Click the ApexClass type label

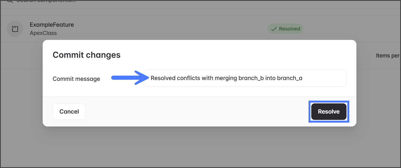(x=43, y=33)
